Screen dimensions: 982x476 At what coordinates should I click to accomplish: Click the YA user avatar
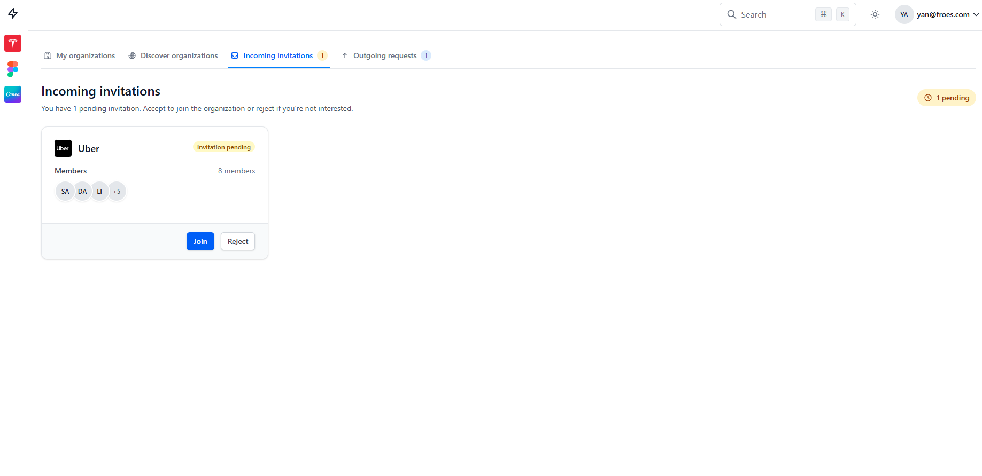click(x=904, y=15)
